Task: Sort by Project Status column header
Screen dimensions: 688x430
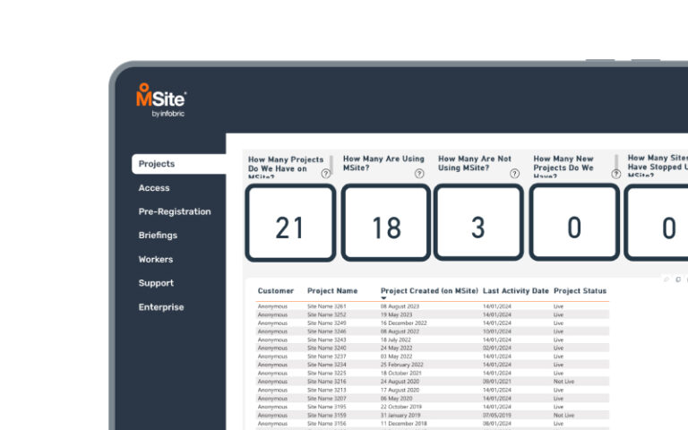Action: (x=580, y=291)
